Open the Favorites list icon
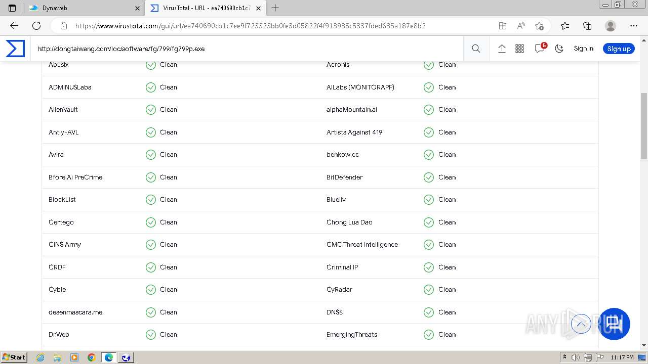 pyautogui.click(x=565, y=26)
